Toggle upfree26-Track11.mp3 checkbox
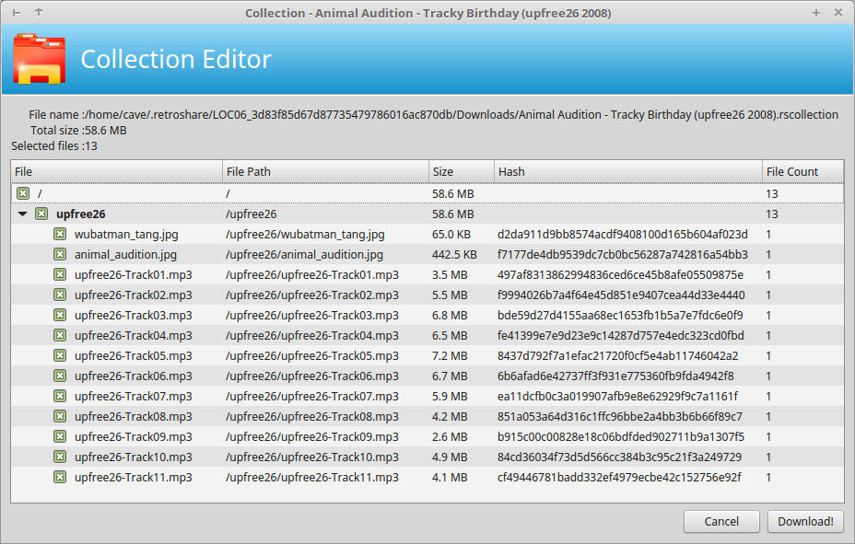Screen dimensions: 855x544 [x=60, y=477]
